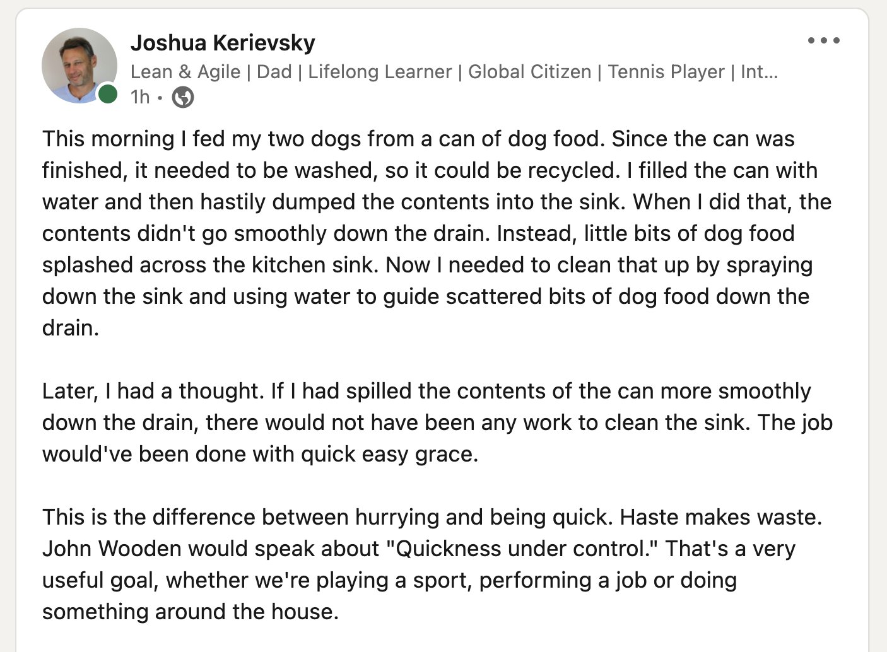887x652 pixels.
Task: Click the "1h" post timestamp
Action: pos(140,97)
